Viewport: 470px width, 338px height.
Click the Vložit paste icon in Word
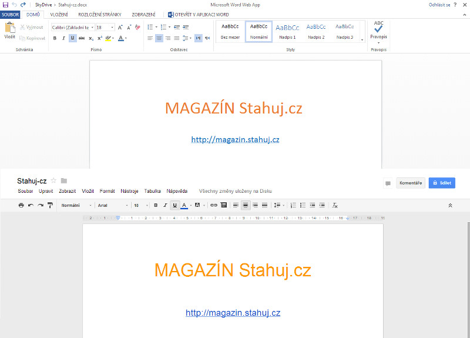[x=9, y=28]
